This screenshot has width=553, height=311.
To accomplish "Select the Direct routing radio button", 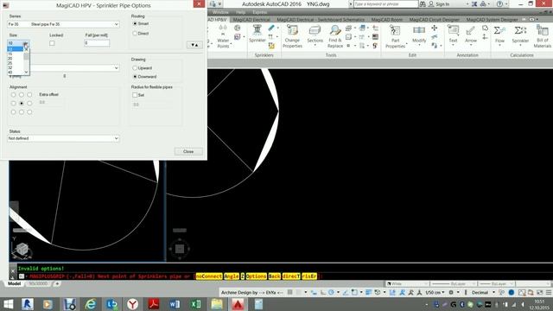I will (135, 33).
